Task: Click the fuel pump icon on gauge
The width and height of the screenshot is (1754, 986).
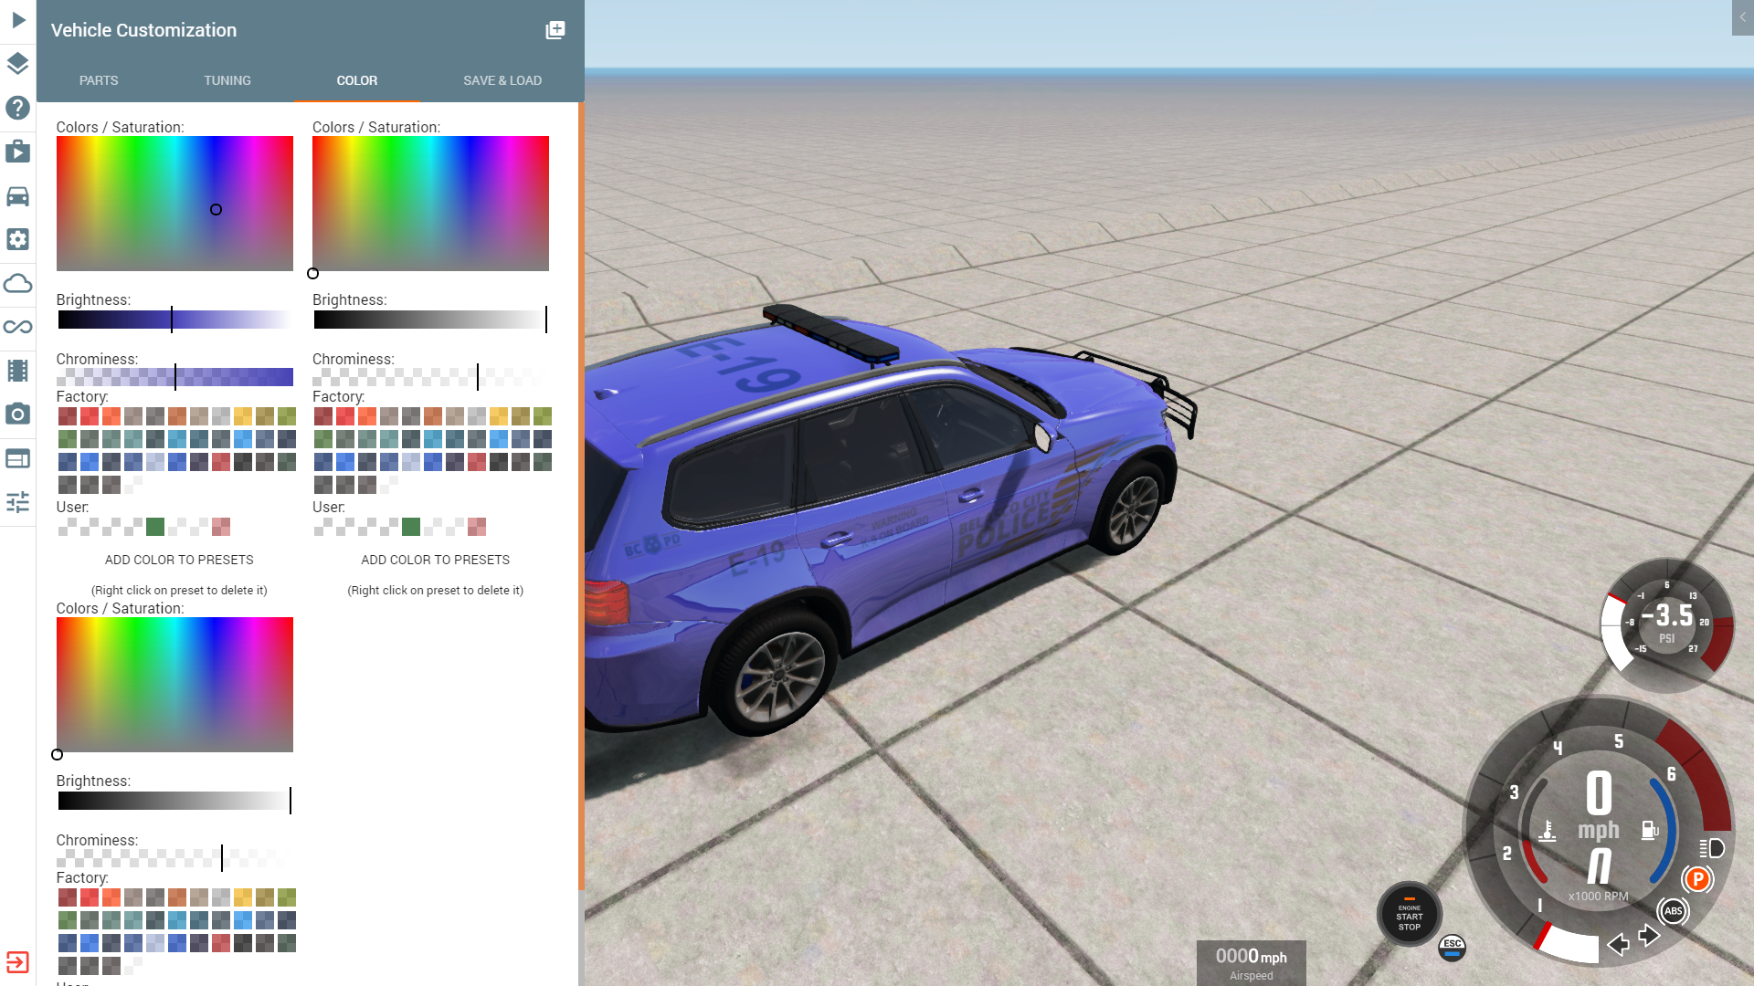Action: point(1650,830)
